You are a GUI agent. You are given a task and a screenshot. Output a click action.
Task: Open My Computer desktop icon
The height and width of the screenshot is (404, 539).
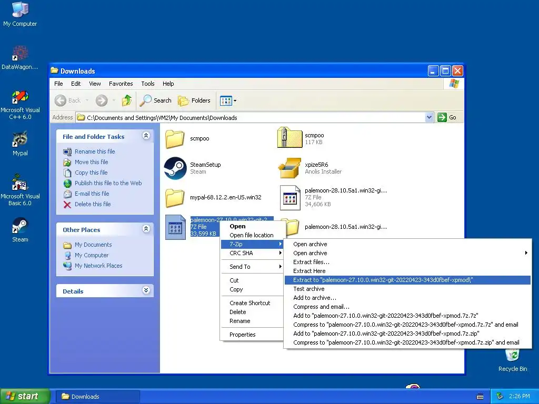point(20,14)
